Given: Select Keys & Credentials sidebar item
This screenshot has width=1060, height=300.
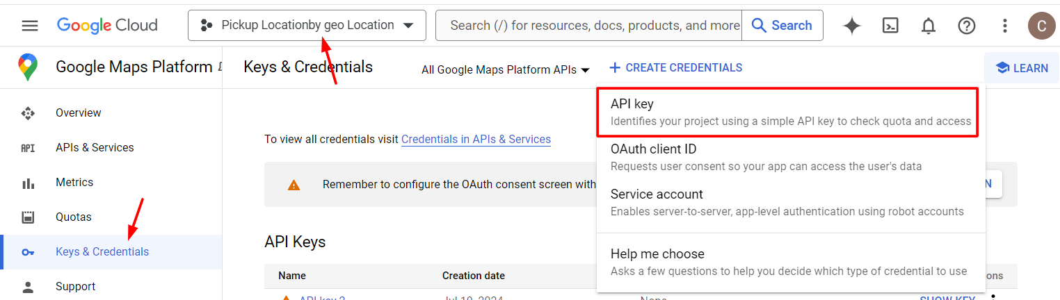Looking at the screenshot, I should click(x=111, y=251).
